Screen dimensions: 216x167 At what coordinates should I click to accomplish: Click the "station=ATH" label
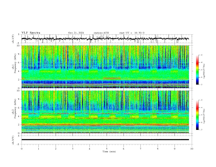pos(101,33)
